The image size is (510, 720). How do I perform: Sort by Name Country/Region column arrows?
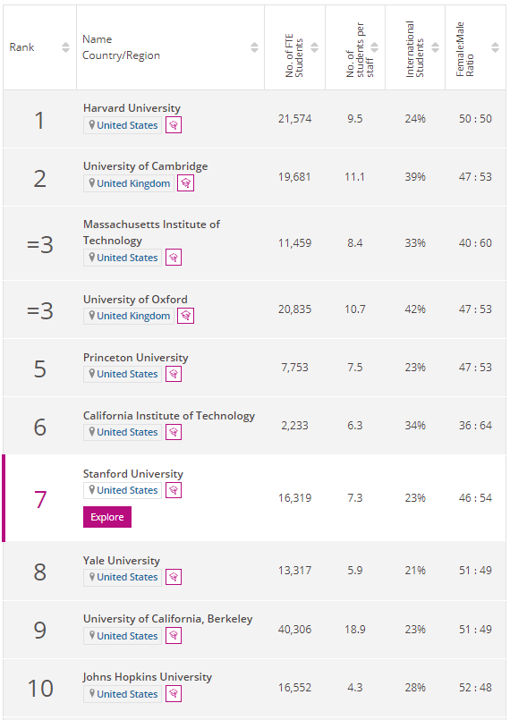coord(254,47)
